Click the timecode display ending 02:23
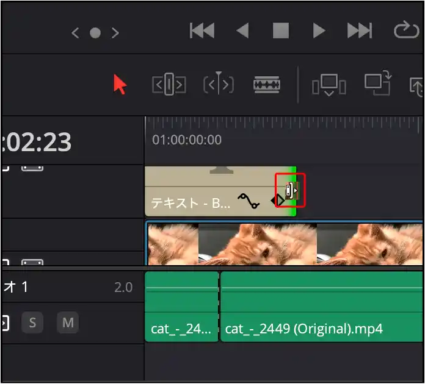Image resolution: width=425 pixels, height=384 pixels. [x=37, y=142]
